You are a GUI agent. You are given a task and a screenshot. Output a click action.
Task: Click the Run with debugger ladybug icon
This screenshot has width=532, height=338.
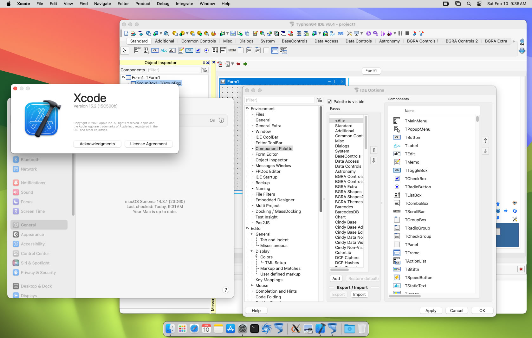pos(390,33)
